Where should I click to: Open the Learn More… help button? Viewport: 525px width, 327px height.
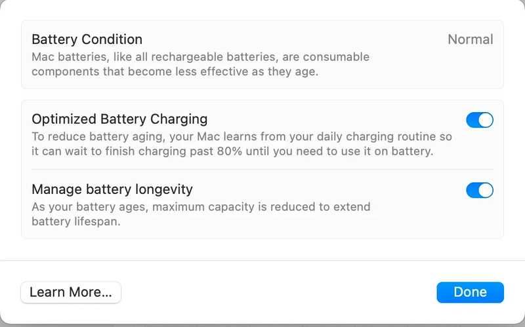(71, 292)
